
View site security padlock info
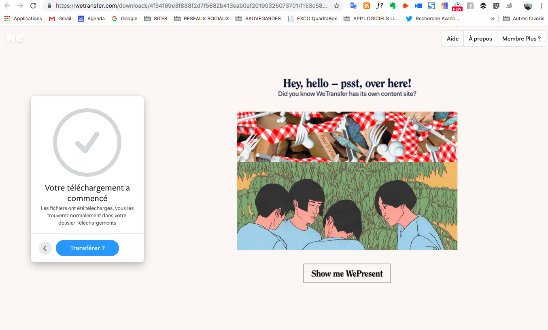49,6
